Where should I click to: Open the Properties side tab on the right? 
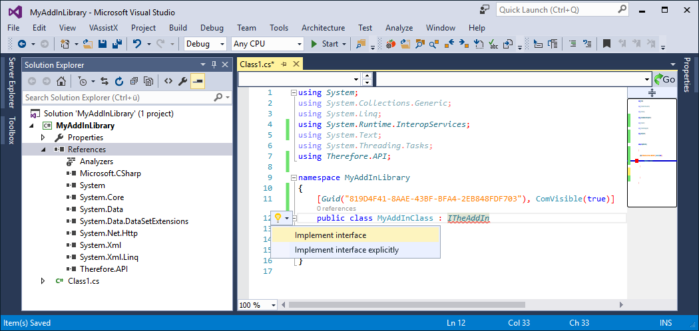click(687, 74)
